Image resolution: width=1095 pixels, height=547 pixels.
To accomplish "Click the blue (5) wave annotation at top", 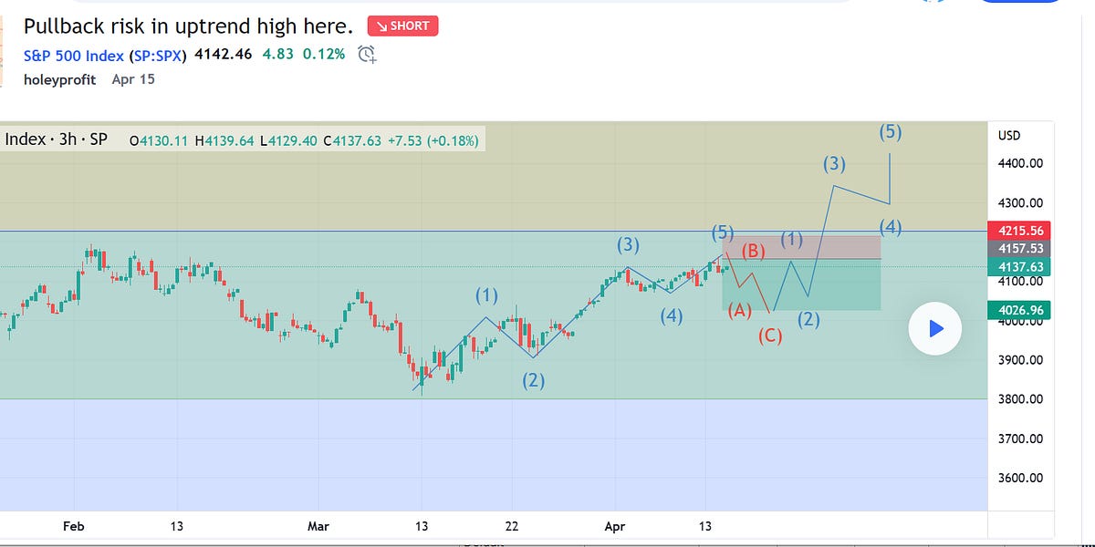I will tap(890, 131).
